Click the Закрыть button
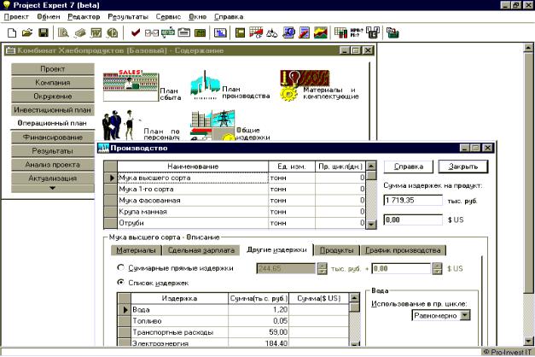Viewport: 535px width, 357px height. click(463, 167)
